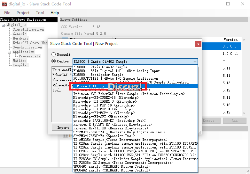This screenshot has width=250, height=174.
Task: Select the Custom radio button
Action: point(53,61)
